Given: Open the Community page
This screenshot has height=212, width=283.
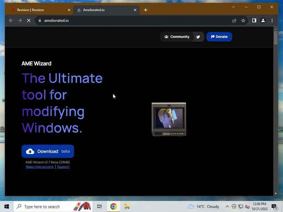Looking at the screenshot, I should point(177,37).
